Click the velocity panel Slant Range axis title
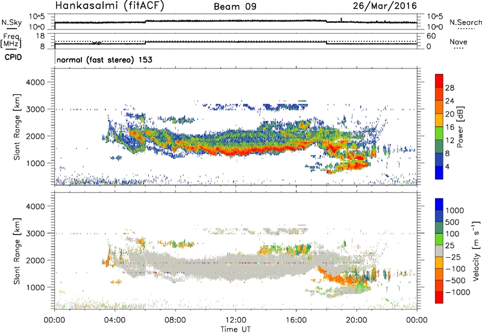This screenshot has width=482, height=333. click(17, 251)
